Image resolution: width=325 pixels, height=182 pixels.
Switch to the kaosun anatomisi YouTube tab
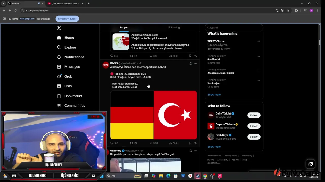tap(66, 3)
